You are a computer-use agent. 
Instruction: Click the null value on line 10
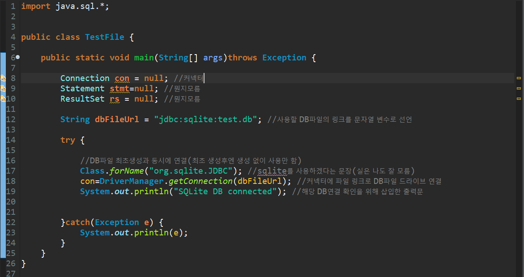pyautogui.click(x=144, y=99)
